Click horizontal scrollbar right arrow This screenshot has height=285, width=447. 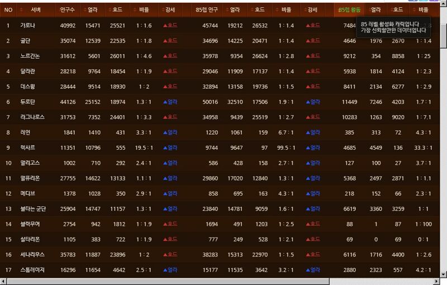pos(437,282)
